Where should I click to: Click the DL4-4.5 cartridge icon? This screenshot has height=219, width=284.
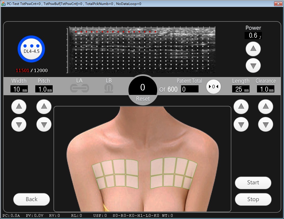(31, 49)
